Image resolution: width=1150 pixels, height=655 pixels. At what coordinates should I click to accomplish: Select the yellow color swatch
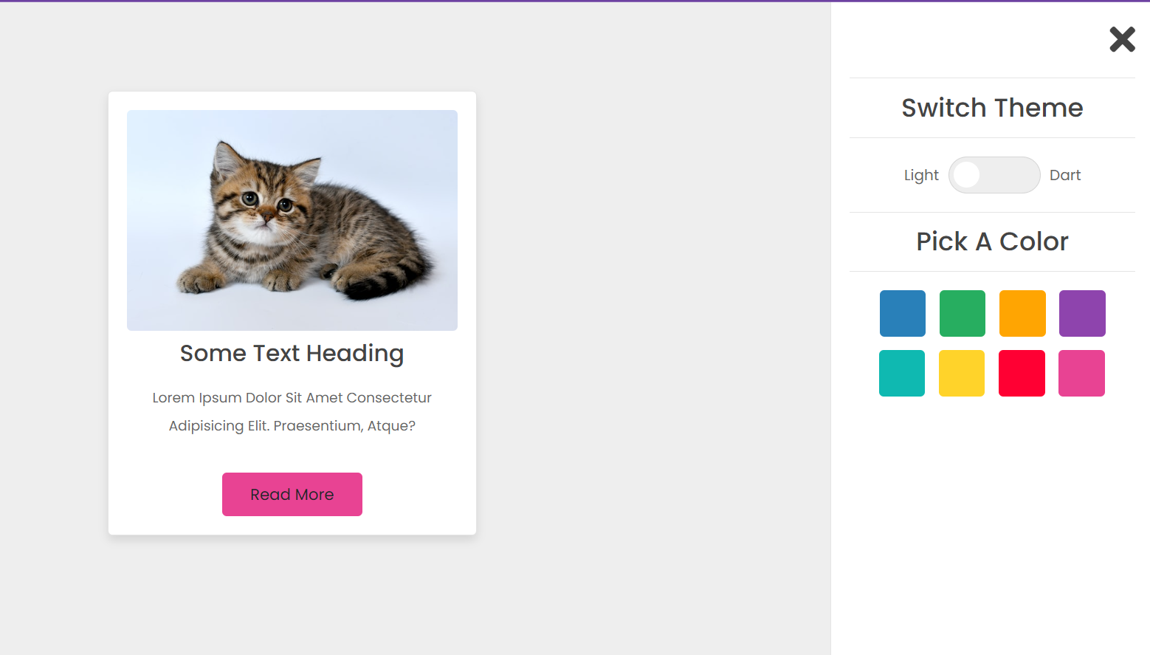(x=961, y=373)
